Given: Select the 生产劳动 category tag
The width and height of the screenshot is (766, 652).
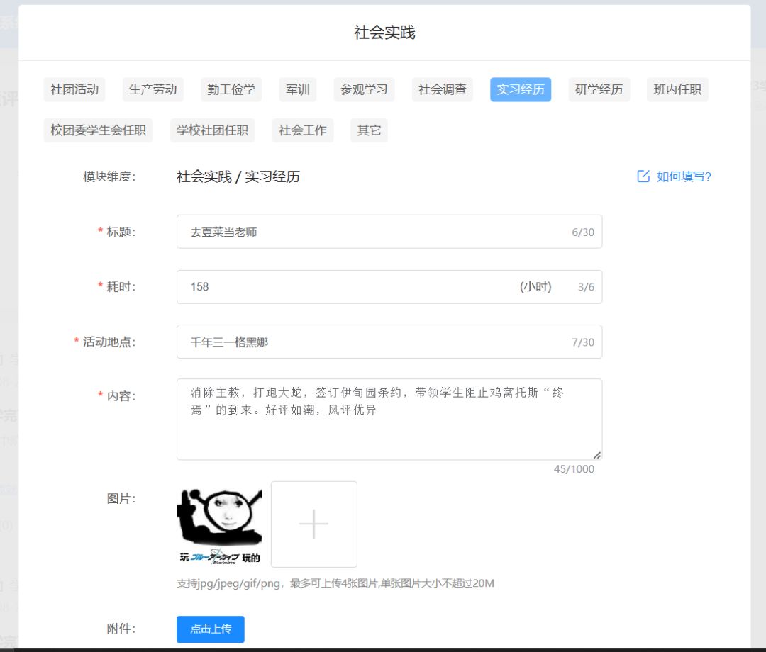Looking at the screenshot, I should pos(152,90).
